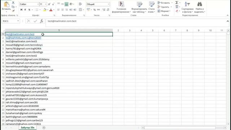The height and width of the screenshot is (130, 231).
Task: Increase font size with the large A icon
Action: click(x=49, y=4)
